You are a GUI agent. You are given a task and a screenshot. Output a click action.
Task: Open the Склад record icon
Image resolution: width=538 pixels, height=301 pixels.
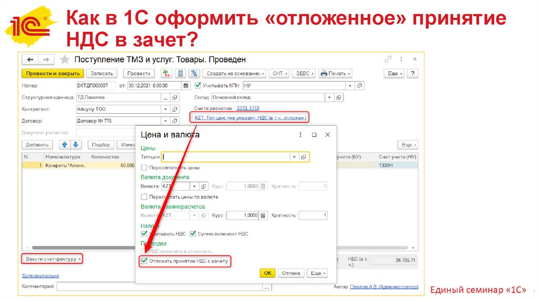[339, 98]
